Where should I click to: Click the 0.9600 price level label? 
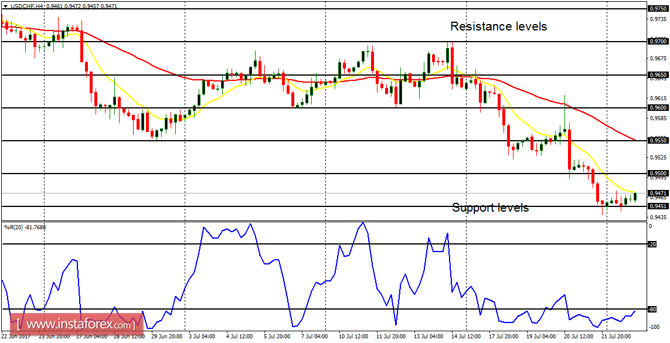(658, 108)
